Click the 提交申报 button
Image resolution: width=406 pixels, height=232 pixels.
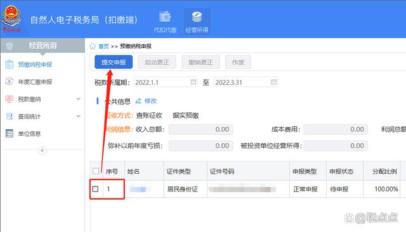coord(114,62)
